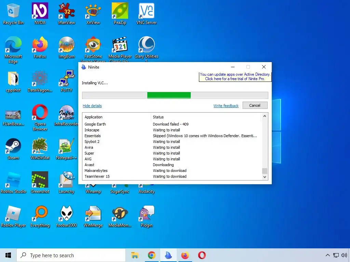Viewport: 350px width, 262px height.
Task: Select the Malwarebytes row
Action: pos(172,171)
